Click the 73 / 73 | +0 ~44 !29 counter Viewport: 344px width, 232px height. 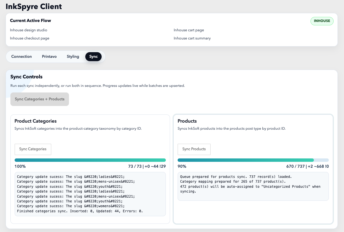tap(147, 166)
